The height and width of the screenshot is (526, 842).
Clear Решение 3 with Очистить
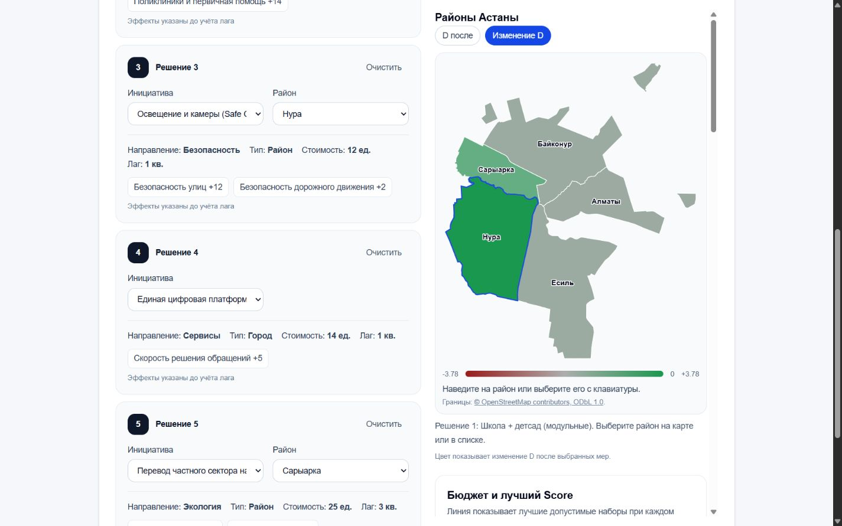(x=383, y=67)
